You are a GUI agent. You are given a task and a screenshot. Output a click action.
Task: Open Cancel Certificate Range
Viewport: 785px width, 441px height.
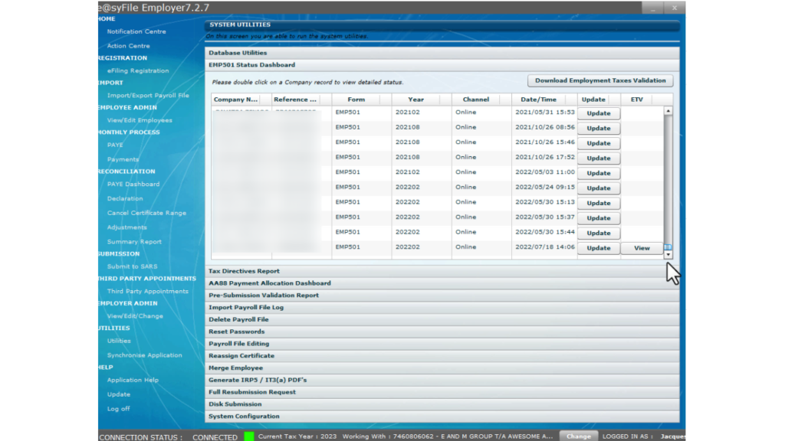146,213
